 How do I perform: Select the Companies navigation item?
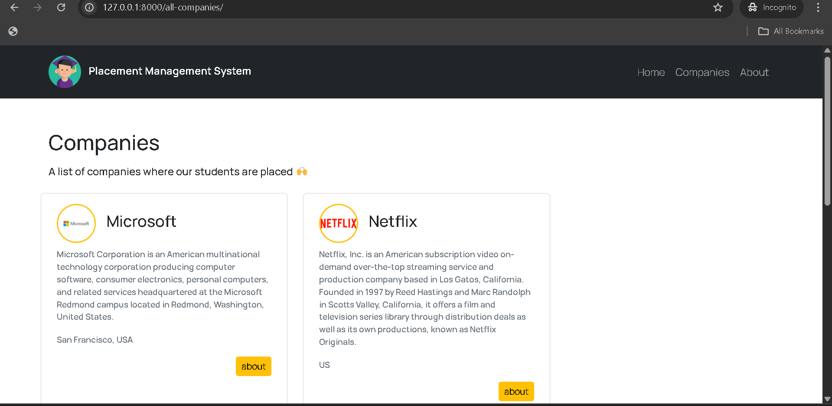pos(702,72)
